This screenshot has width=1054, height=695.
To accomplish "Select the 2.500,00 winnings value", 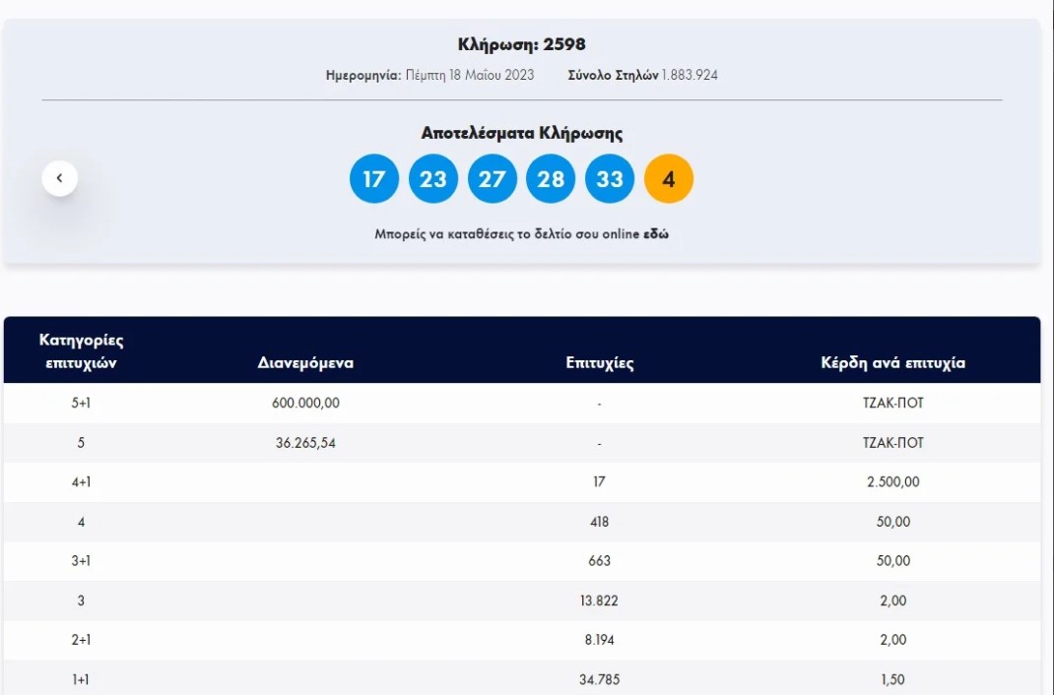I will coord(892,482).
